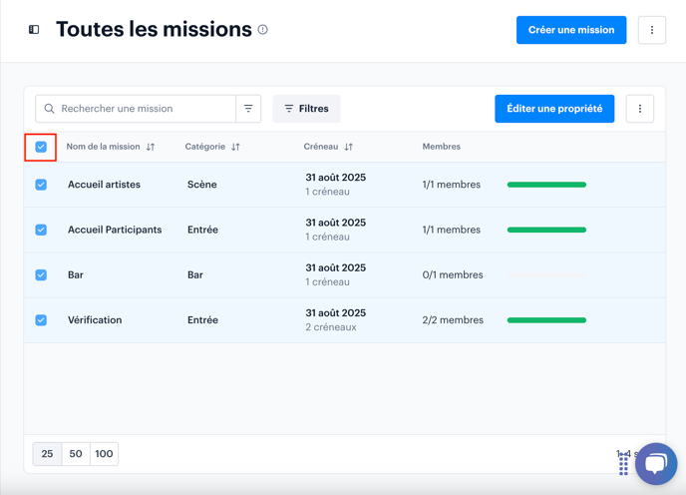Click the search magnifier icon
The height and width of the screenshot is (495, 686).
click(50, 108)
